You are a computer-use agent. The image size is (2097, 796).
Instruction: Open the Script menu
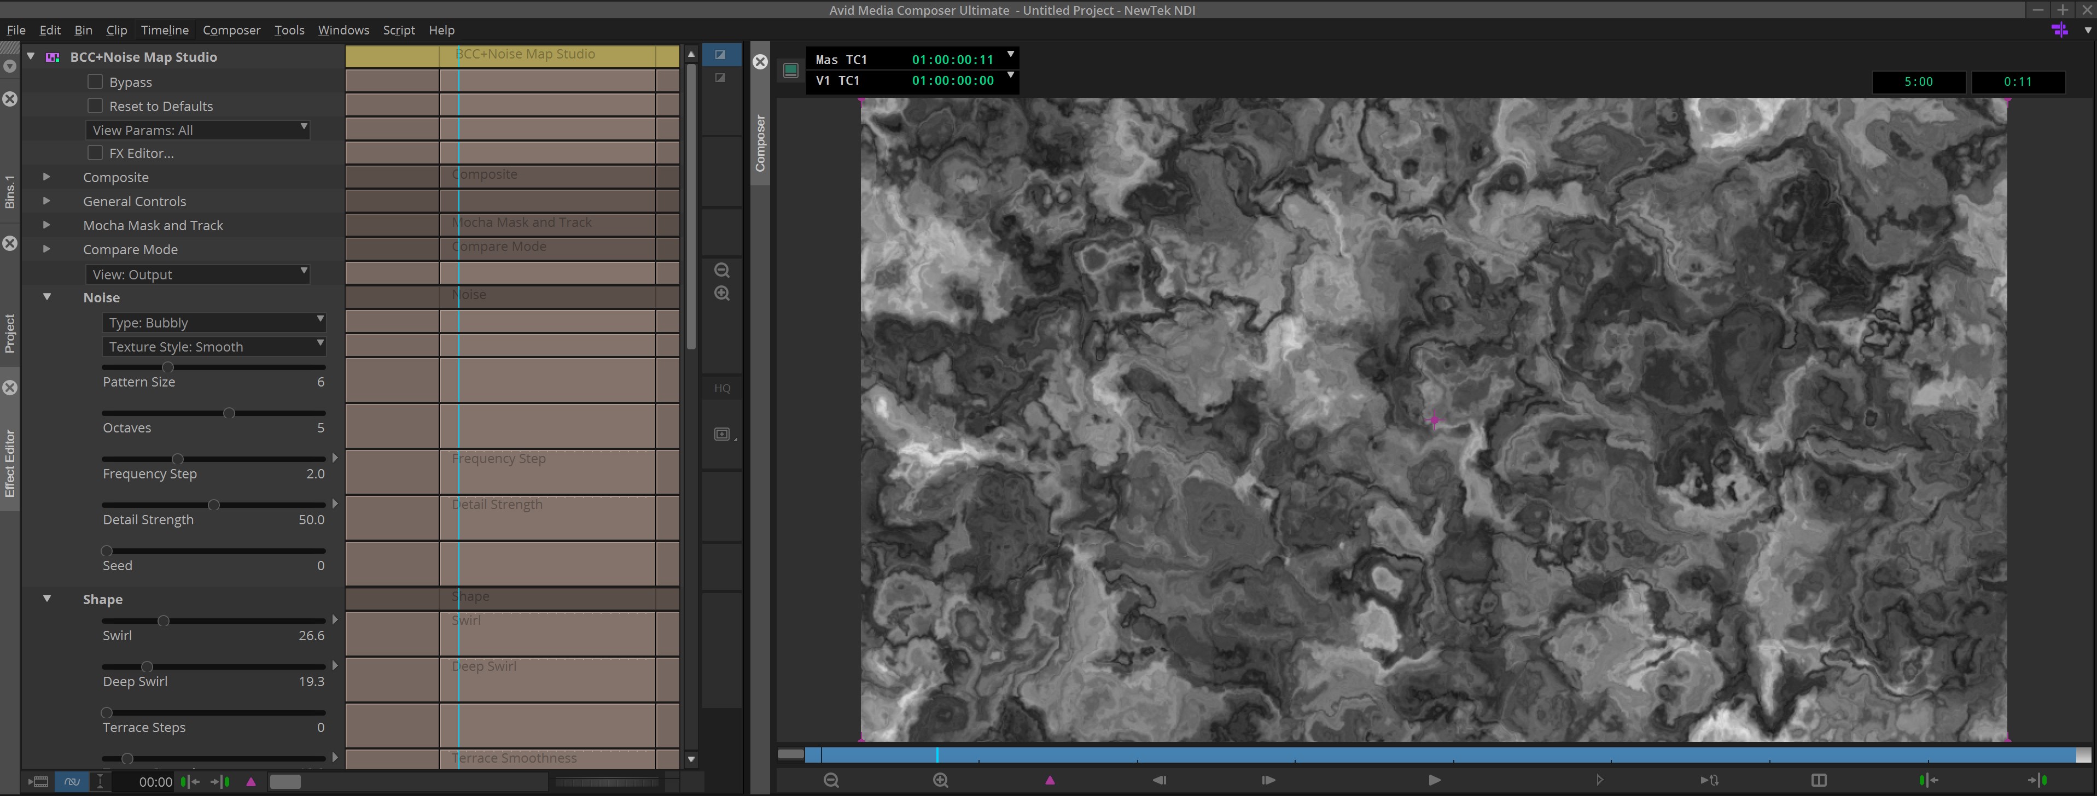[x=399, y=30]
